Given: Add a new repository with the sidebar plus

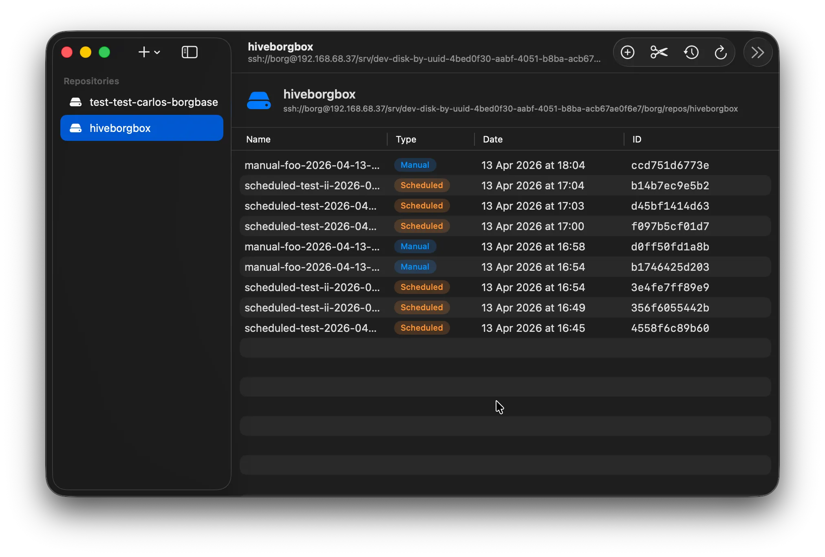Looking at the screenshot, I should [143, 52].
